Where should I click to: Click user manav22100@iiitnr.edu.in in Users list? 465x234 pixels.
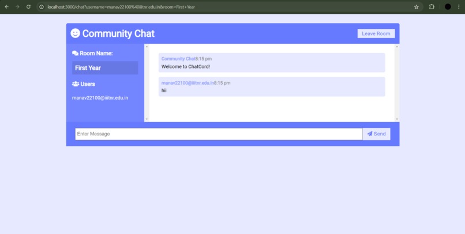pyautogui.click(x=100, y=98)
